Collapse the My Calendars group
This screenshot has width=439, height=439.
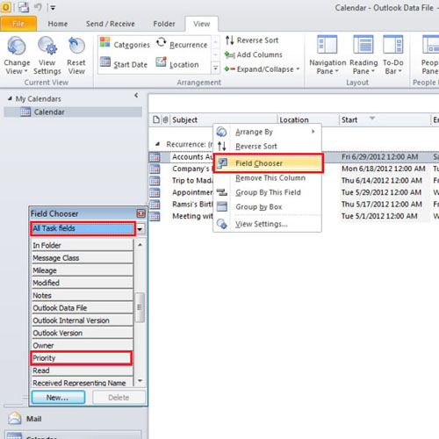point(10,98)
